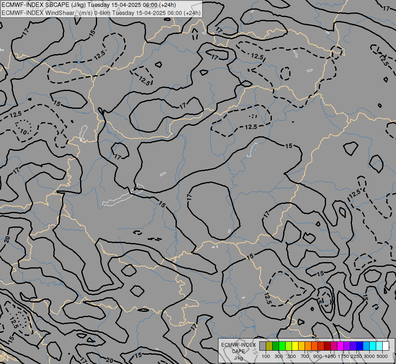Select the dark green legend swatch
The width and height of the screenshot is (396, 364).
[275, 346]
